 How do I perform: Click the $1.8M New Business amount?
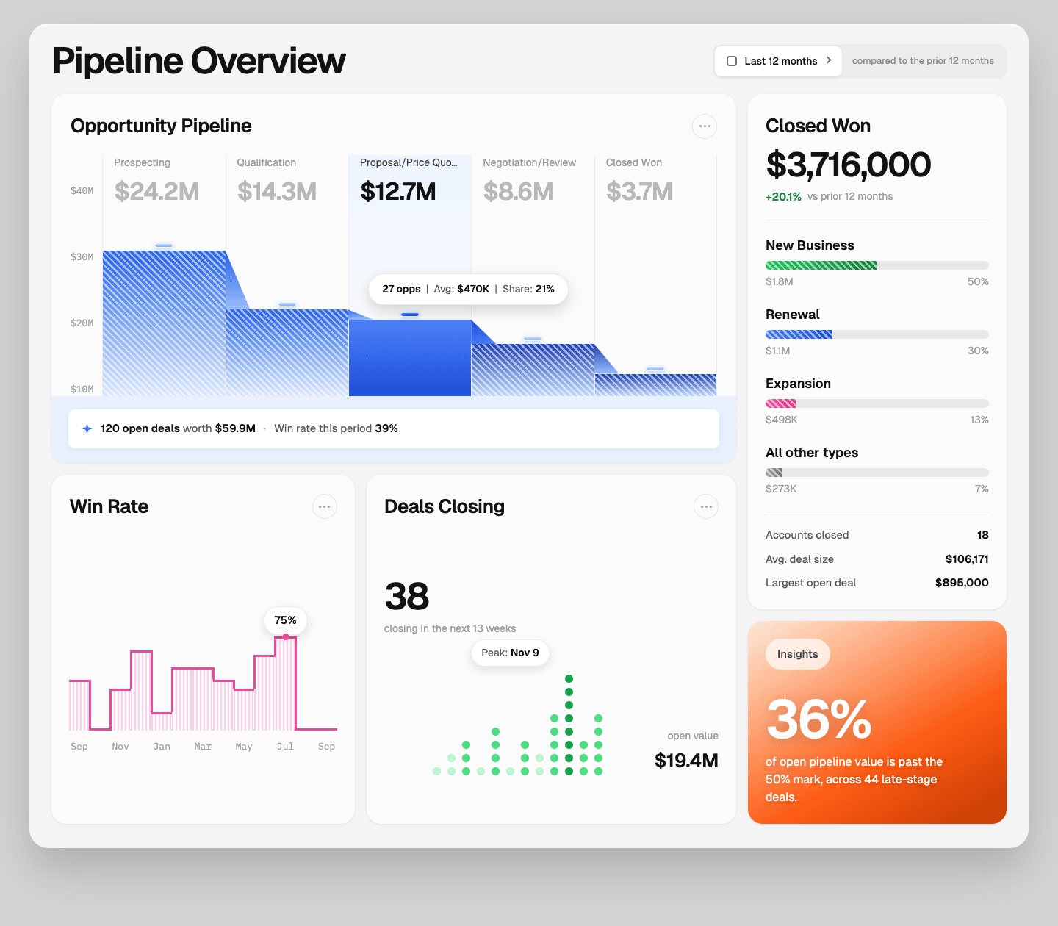tap(780, 282)
